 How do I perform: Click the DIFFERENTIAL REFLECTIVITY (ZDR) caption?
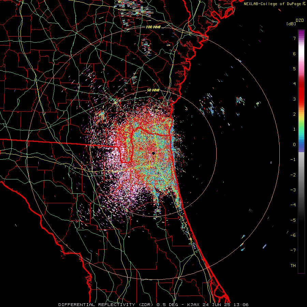(106, 305)
